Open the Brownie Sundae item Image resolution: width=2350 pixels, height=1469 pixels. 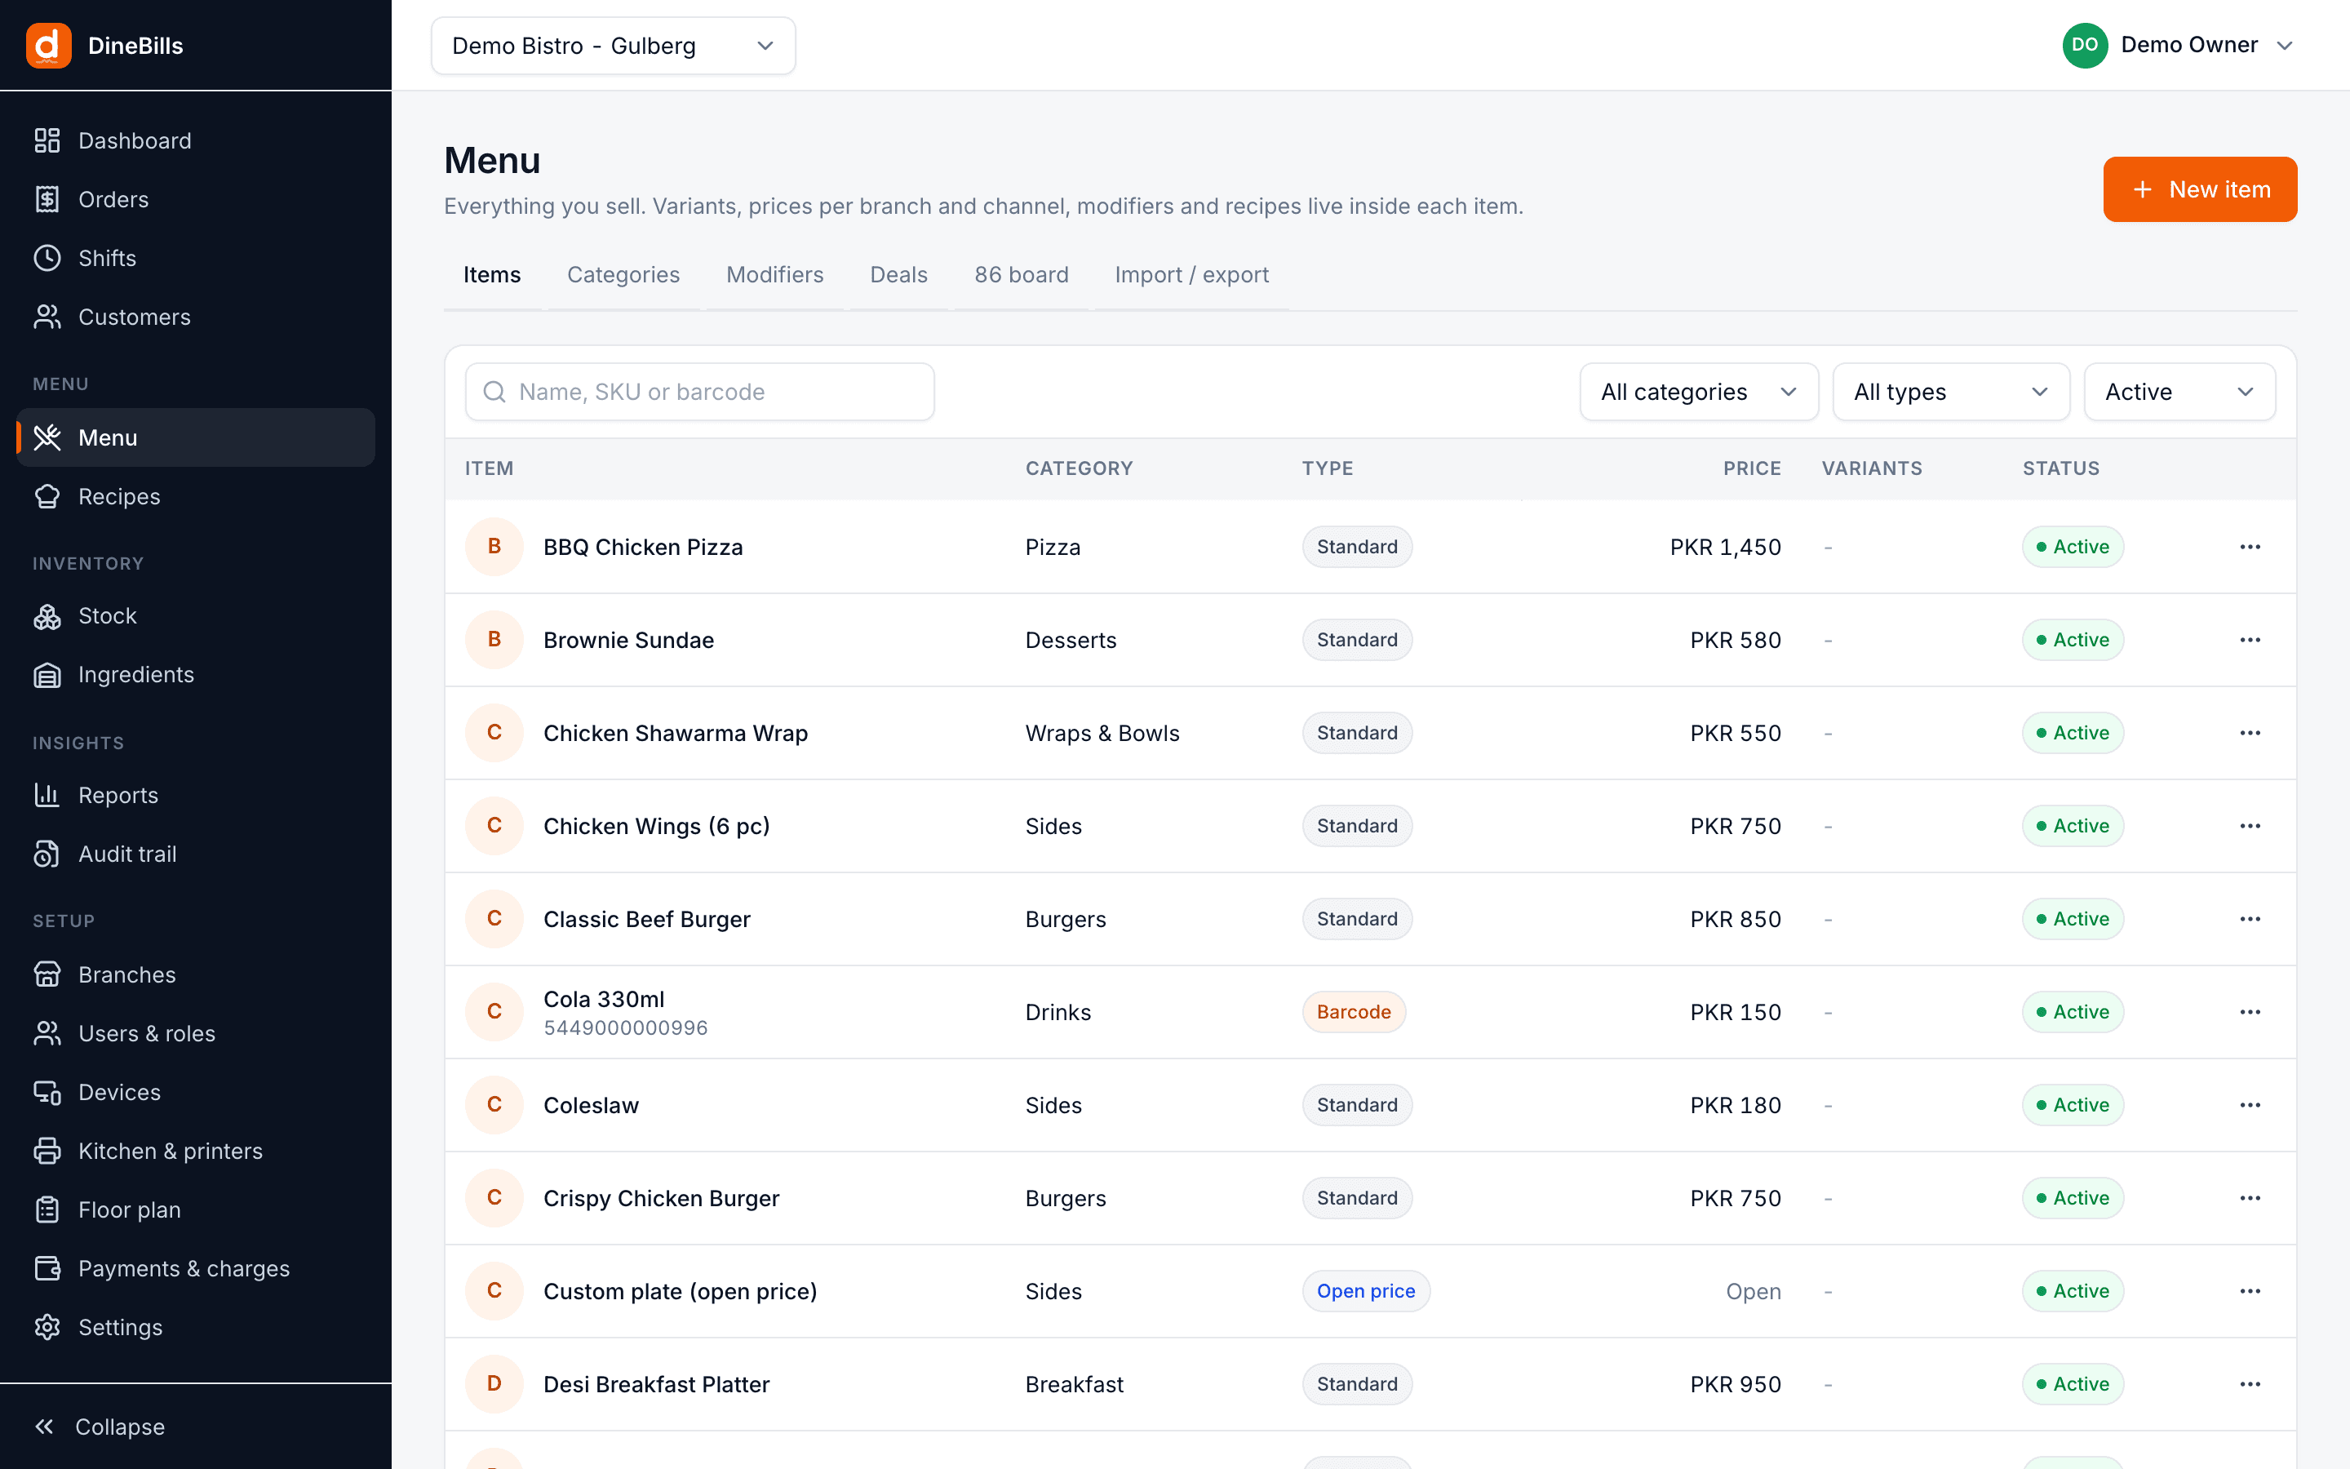628,641
